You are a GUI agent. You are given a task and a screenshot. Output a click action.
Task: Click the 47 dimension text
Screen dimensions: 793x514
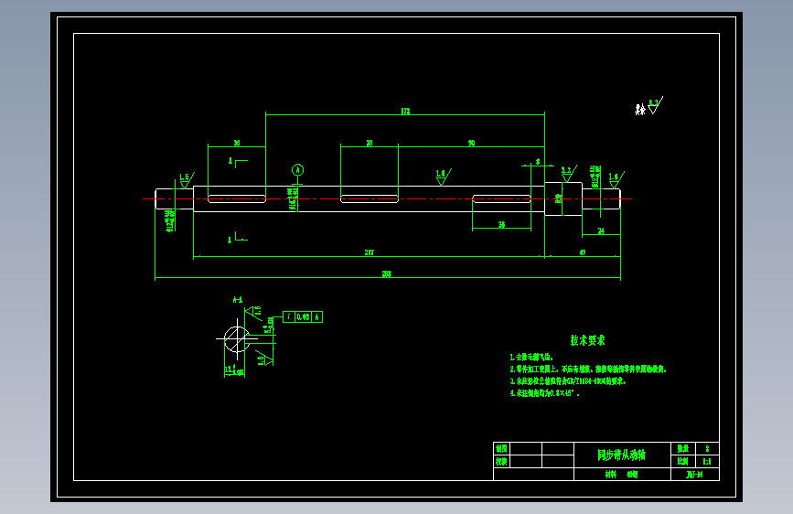coord(583,252)
